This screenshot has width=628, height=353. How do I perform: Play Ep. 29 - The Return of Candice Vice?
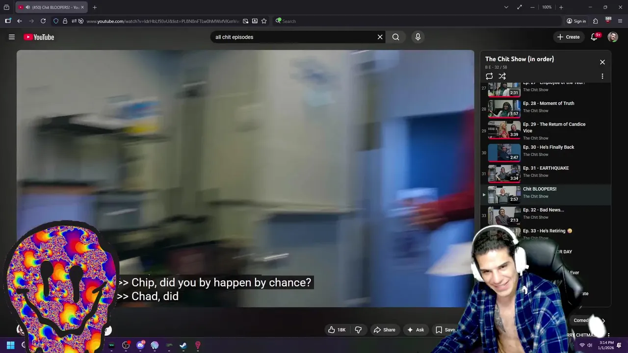click(545, 130)
